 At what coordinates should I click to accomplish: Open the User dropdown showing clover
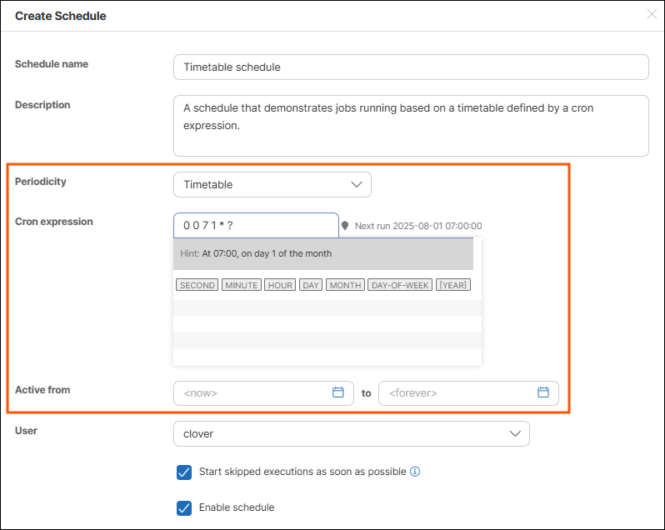(351, 433)
